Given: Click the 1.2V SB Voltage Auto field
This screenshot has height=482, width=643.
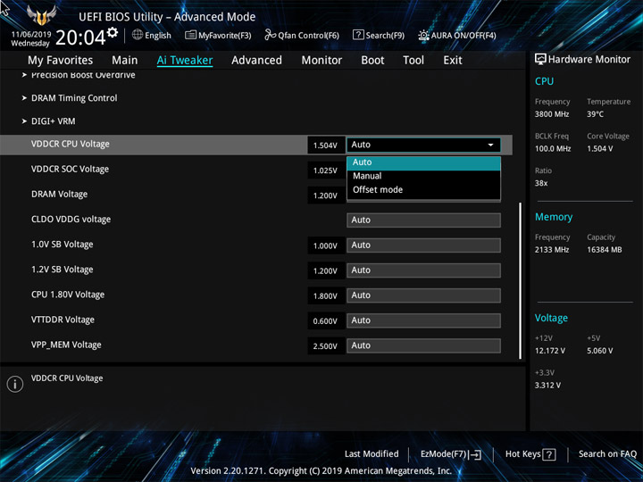Looking at the screenshot, I should [x=423, y=270].
